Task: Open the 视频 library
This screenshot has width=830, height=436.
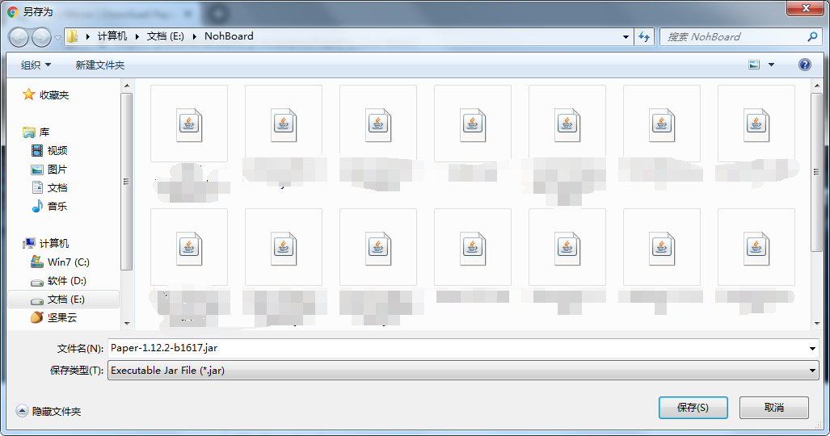Action: coord(50,151)
